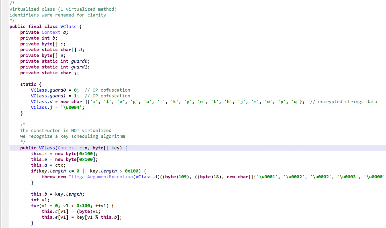Click the OP obfuscation comment on guard0 line
This screenshot has width=386, height=228.
tap(108, 90)
